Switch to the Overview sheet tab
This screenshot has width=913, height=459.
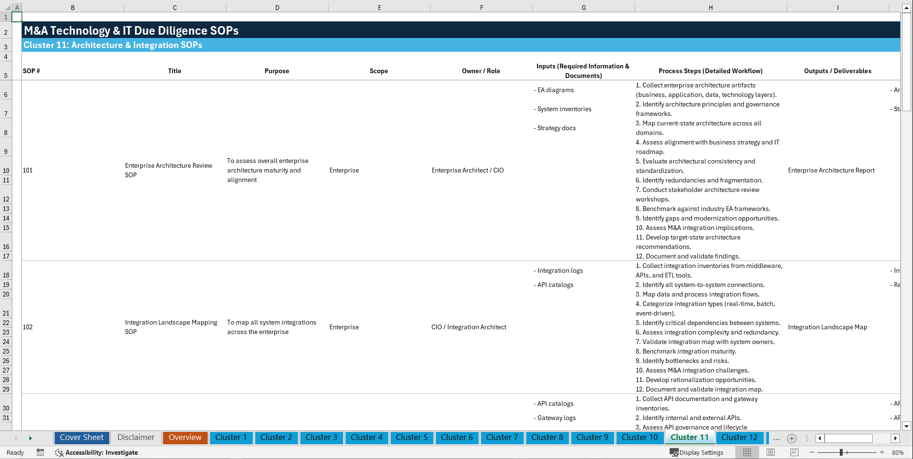[185, 438]
